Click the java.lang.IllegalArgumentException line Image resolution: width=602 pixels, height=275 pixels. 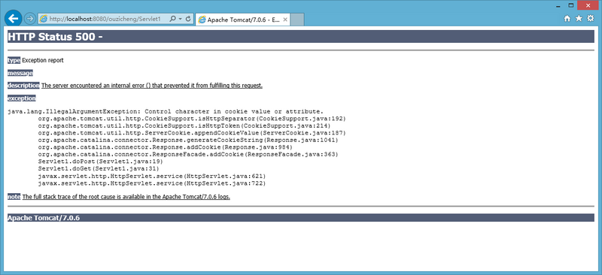(x=166, y=112)
